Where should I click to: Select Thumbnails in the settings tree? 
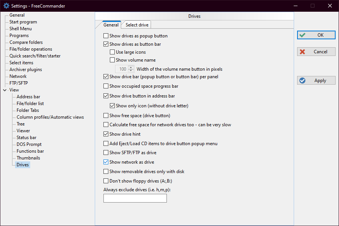pyautogui.click(x=28, y=158)
